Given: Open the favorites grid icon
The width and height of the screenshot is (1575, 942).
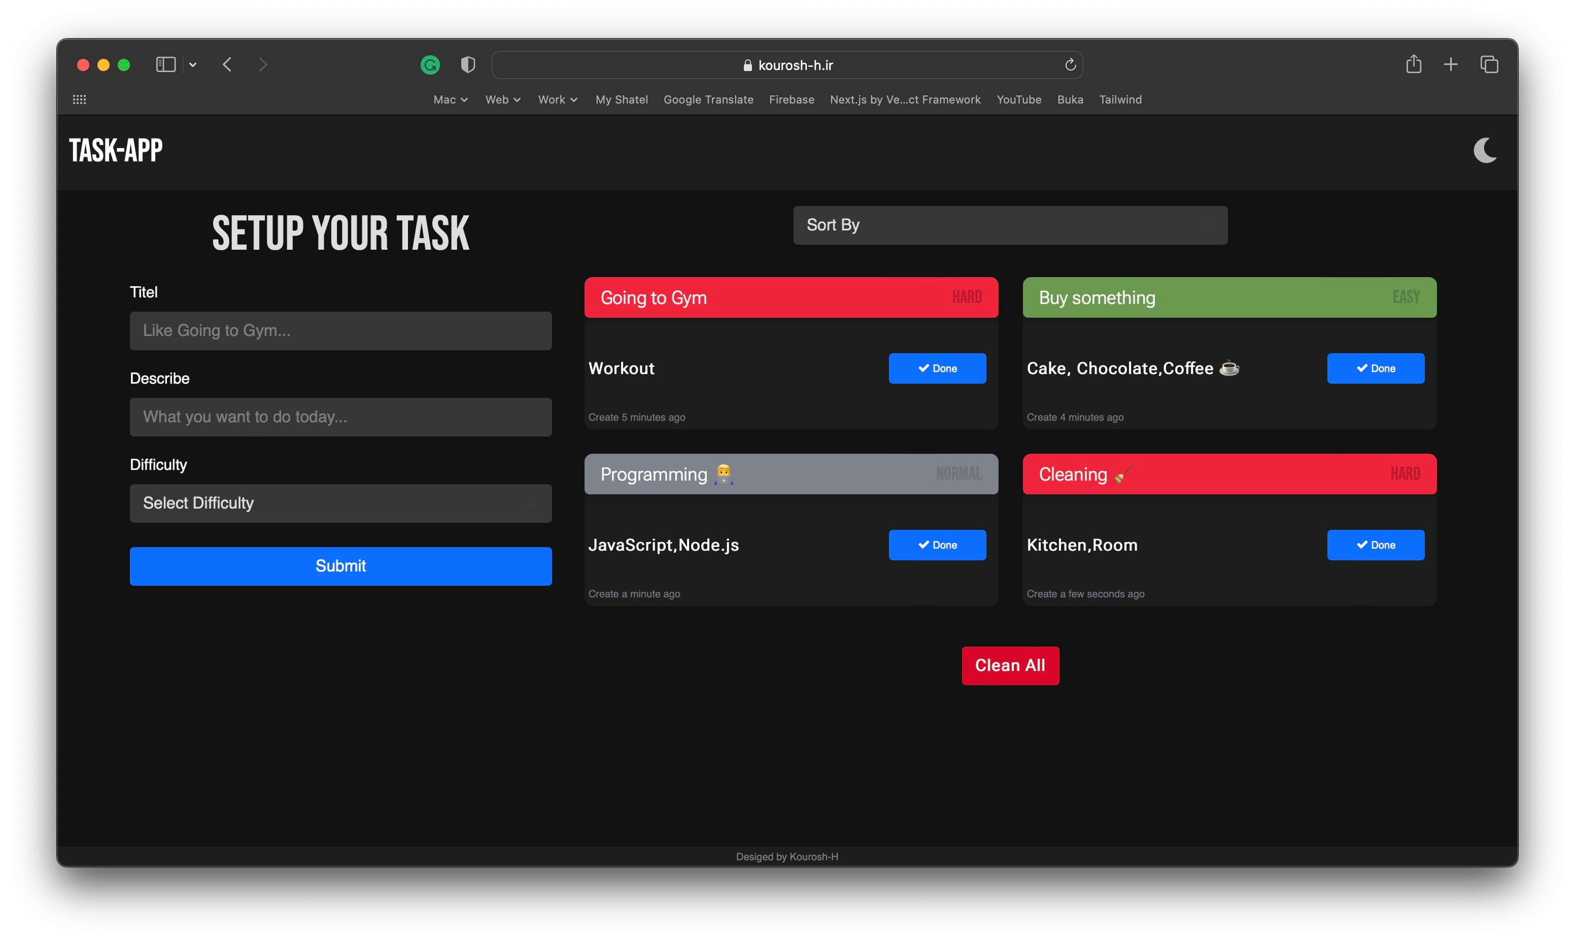Looking at the screenshot, I should [79, 99].
